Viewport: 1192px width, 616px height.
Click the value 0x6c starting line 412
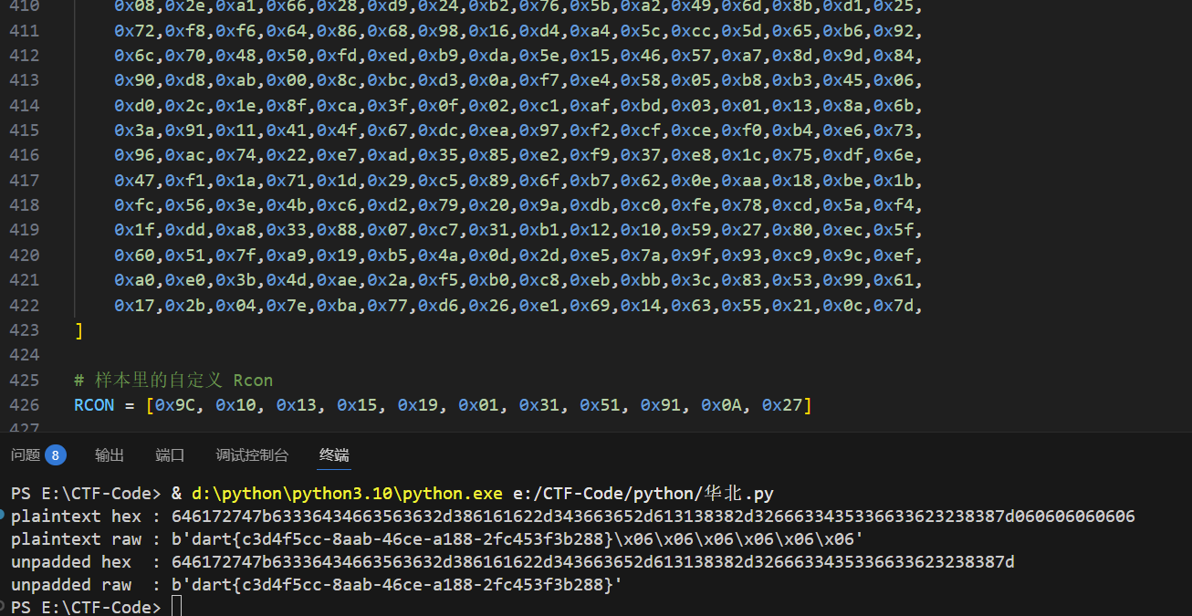(x=134, y=57)
